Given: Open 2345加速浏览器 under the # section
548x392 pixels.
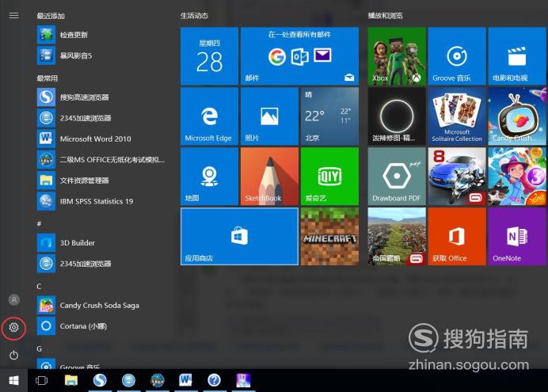Looking at the screenshot, I should [x=101, y=264].
